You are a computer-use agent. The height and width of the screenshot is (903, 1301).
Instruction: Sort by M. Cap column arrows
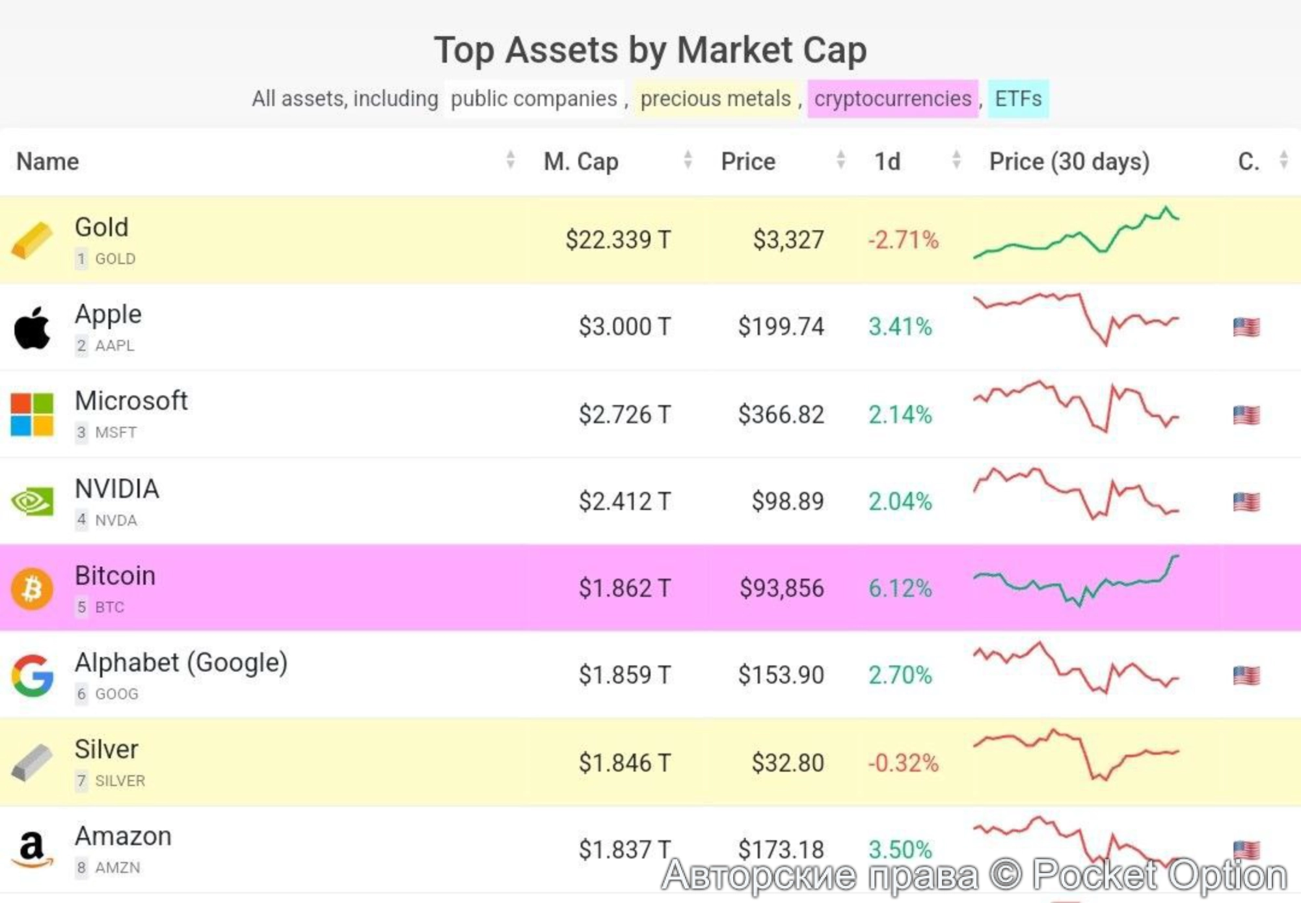(x=688, y=161)
